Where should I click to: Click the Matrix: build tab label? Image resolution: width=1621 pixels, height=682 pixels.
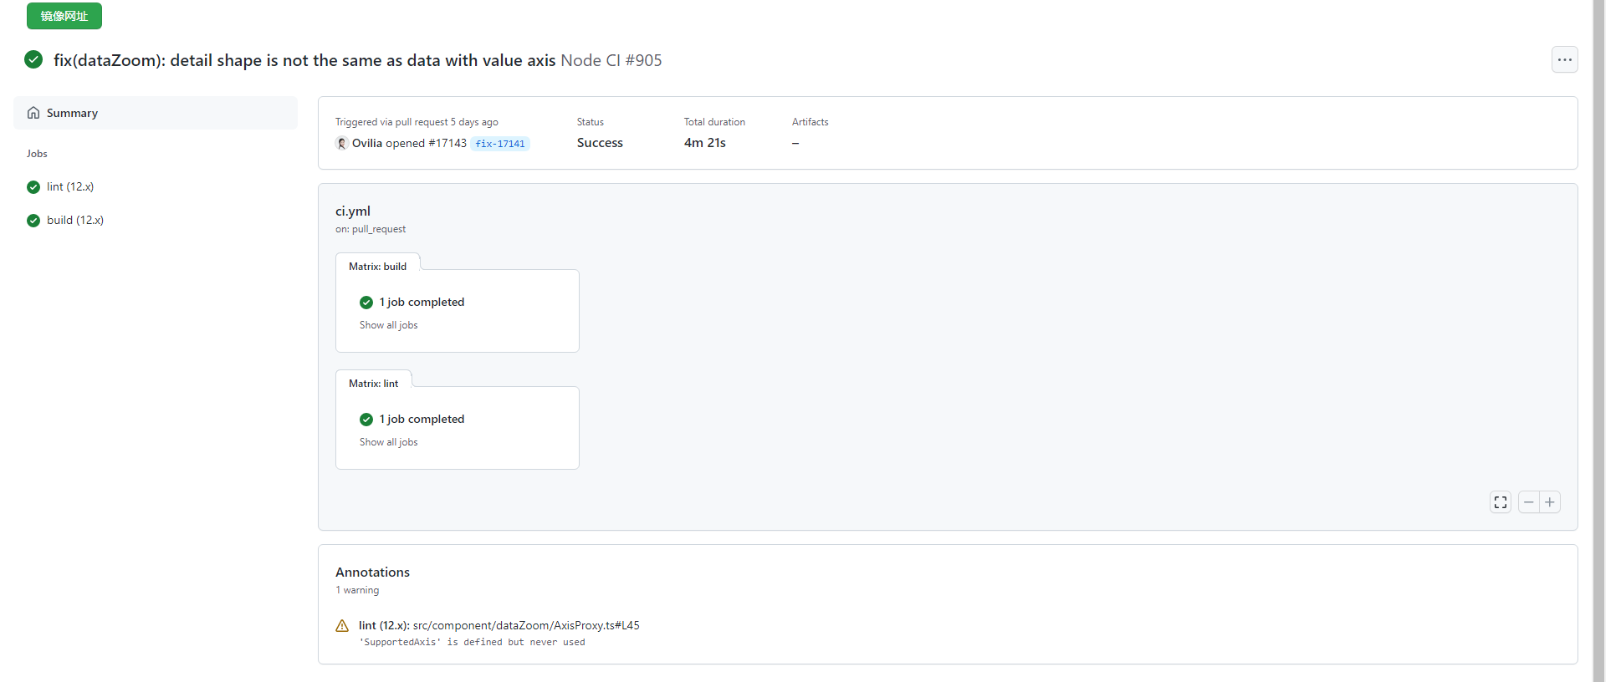coord(378,267)
